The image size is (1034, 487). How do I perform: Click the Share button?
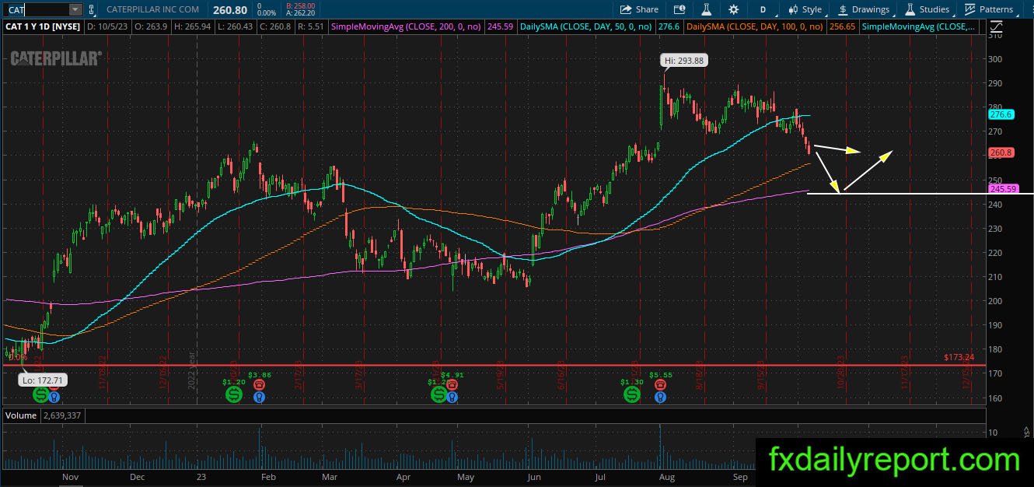[x=639, y=9]
